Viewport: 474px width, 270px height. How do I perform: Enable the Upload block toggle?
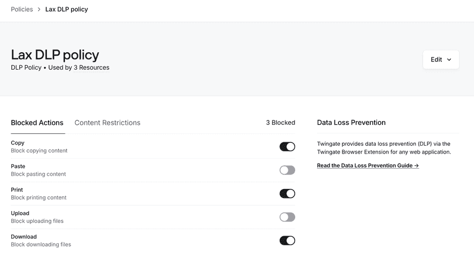coord(287,217)
